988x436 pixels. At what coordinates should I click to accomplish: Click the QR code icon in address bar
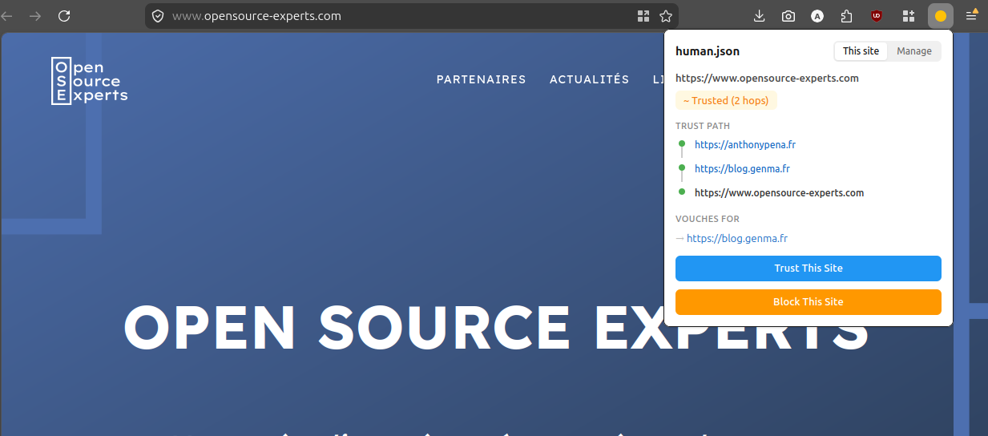(x=643, y=16)
